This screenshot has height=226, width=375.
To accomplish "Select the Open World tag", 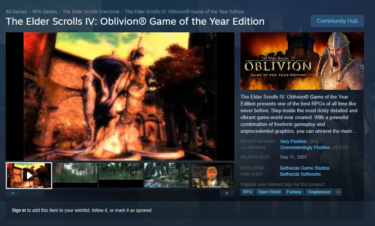I will [269, 192].
